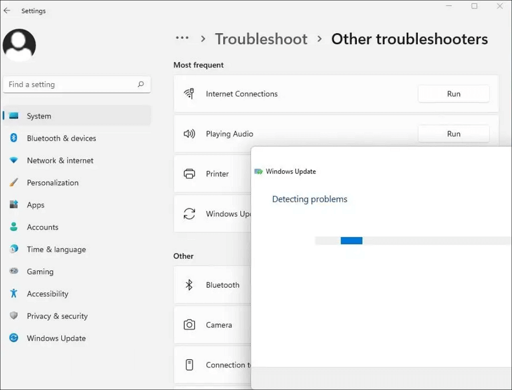Click the back arrow in Settings title bar
The image size is (512, 390).
7,11
